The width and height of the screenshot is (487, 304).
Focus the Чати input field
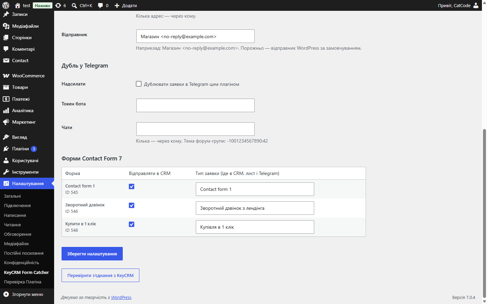[x=195, y=129]
